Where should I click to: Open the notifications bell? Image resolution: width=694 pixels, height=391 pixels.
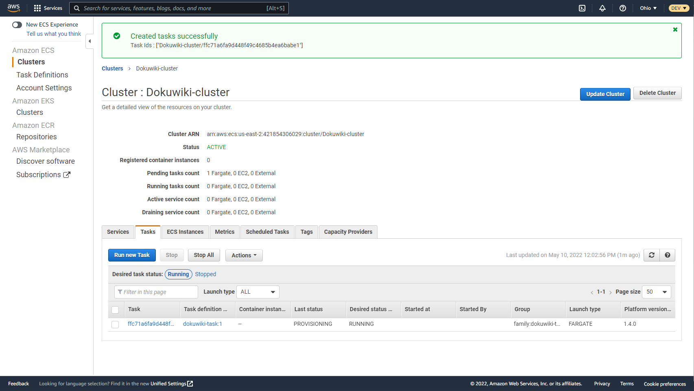[602, 8]
